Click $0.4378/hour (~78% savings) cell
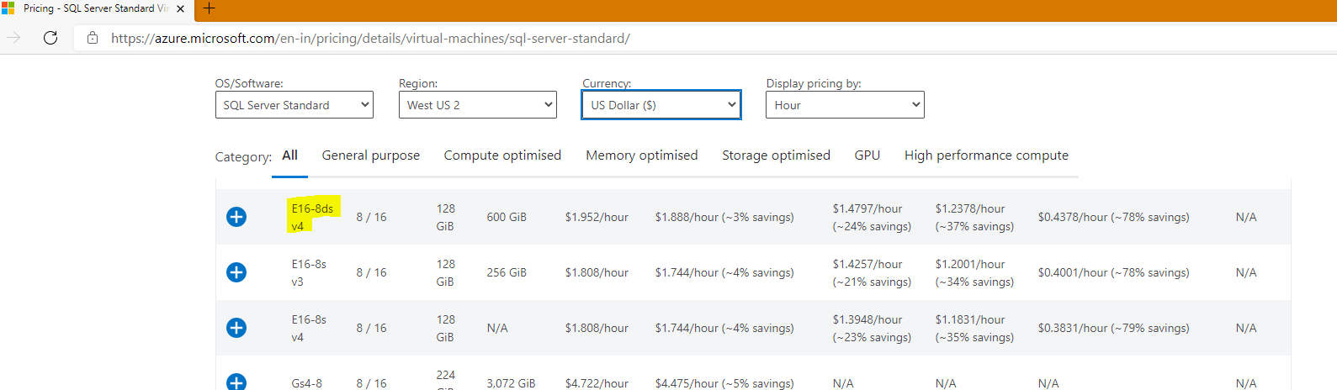Screen dimensions: 1337x390 coord(1113,217)
